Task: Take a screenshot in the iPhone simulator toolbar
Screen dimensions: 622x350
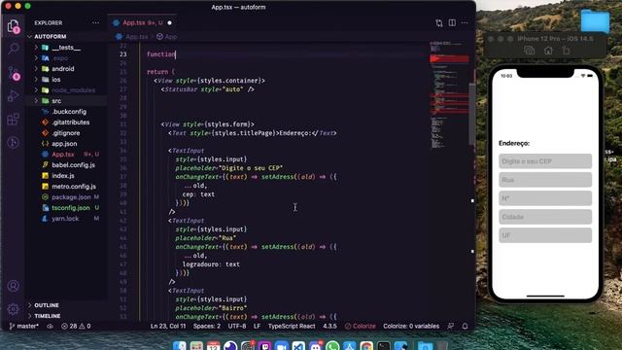Action: 529,51
